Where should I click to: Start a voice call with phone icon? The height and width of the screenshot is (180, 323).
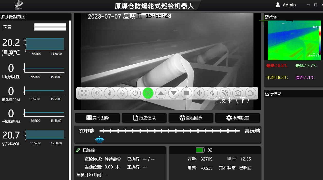225,93
